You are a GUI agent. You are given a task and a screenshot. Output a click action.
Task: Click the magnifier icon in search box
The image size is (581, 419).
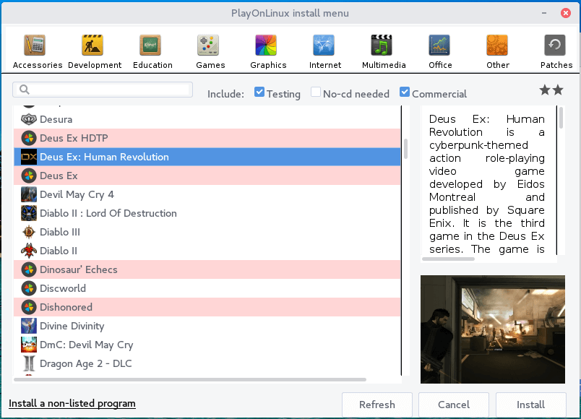pos(25,90)
